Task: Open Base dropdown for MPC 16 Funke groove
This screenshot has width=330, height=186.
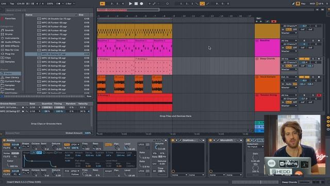Action: [35, 107]
